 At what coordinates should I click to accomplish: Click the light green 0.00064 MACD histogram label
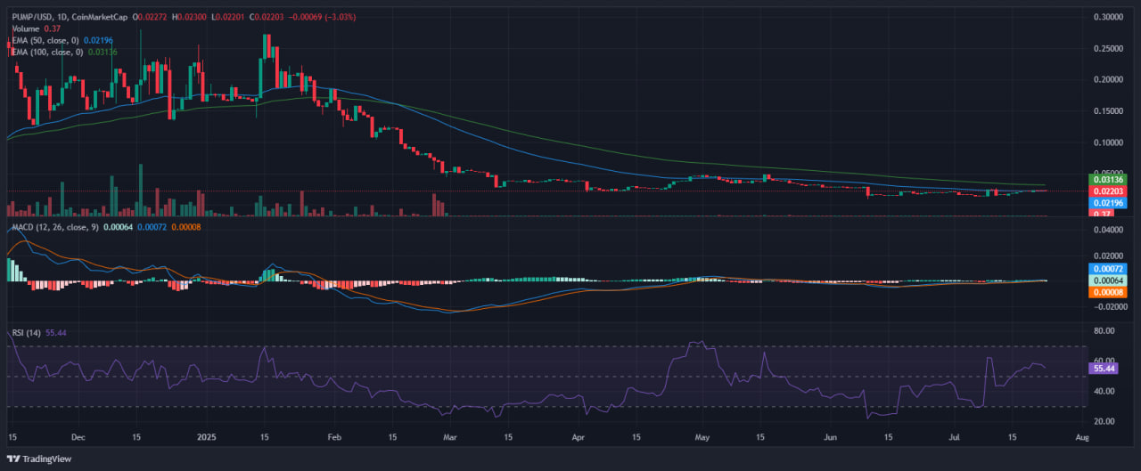pos(1109,280)
